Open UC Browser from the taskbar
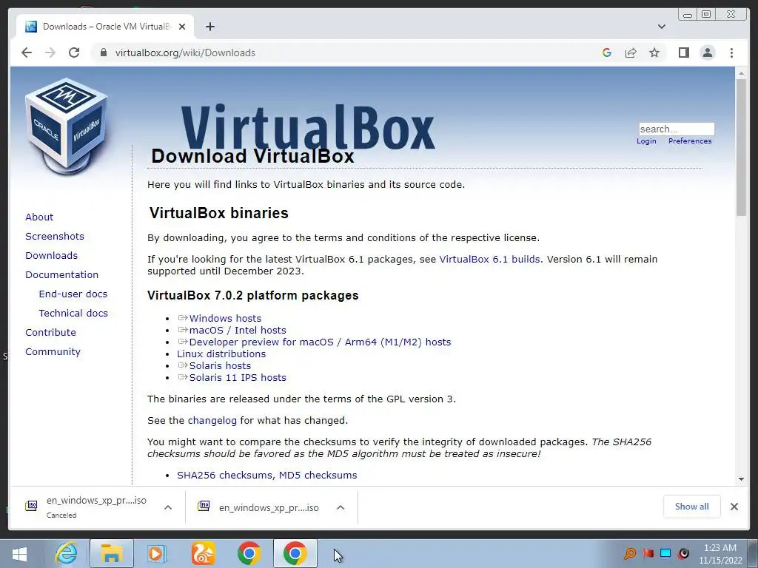 pos(203,553)
